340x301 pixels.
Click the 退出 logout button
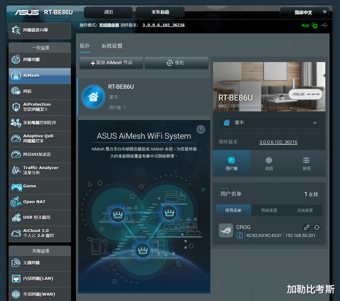(x=108, y=12)
